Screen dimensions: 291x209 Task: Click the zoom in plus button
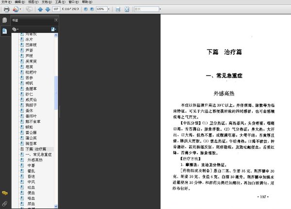(x=92, y=9)
